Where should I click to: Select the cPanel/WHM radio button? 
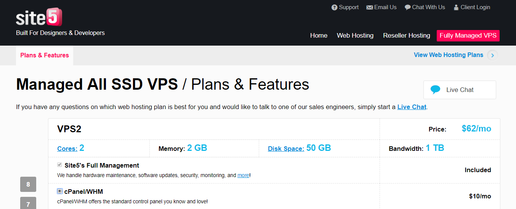tap(60, 191)
